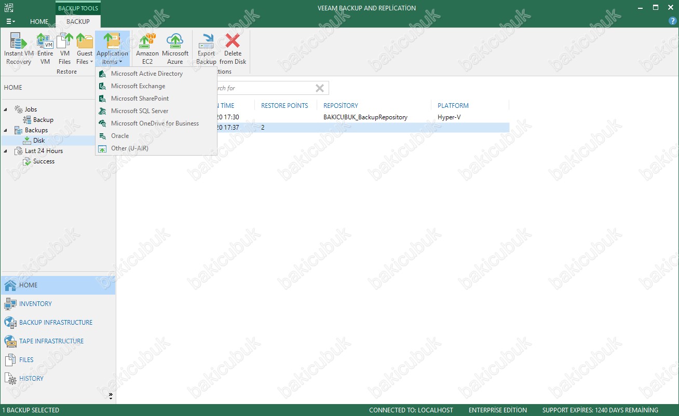679x416 pixels.
Task: Click the Active Directory menu item icon
Action: (103, 74)
